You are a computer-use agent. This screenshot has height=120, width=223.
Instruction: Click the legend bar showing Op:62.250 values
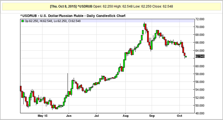(107, 21)
